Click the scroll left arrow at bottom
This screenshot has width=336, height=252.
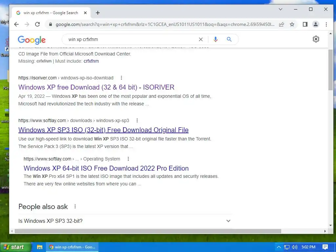12,231
